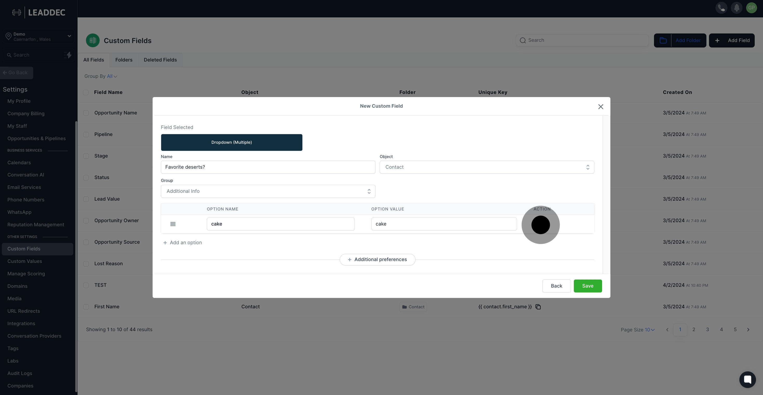Click the Add Folder button label
The height and width of the screenshot is (395, 763).
click(x=688, y=40)
